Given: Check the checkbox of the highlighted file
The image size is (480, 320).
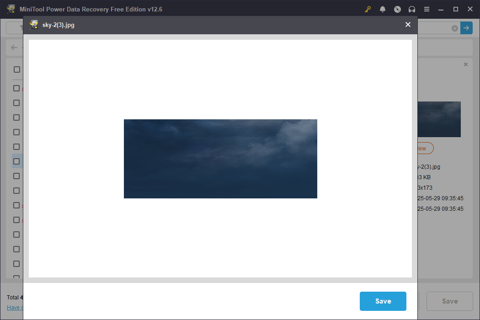Looking at the screenshot, I should tap(16, 161).
